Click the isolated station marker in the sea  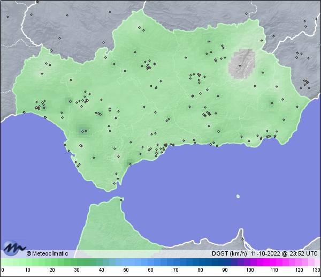[238, 196]
